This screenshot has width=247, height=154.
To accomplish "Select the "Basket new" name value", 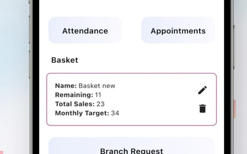I will pos(97,86).
